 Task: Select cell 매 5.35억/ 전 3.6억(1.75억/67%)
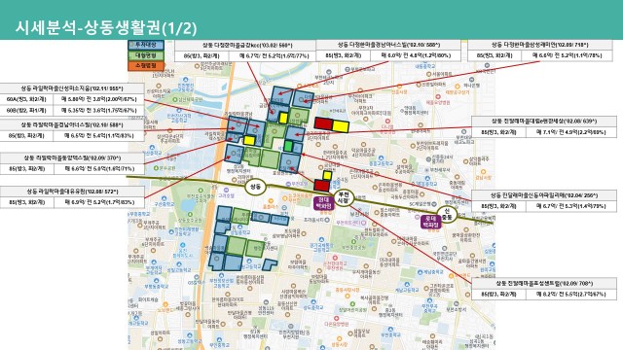tap(98, 110)
